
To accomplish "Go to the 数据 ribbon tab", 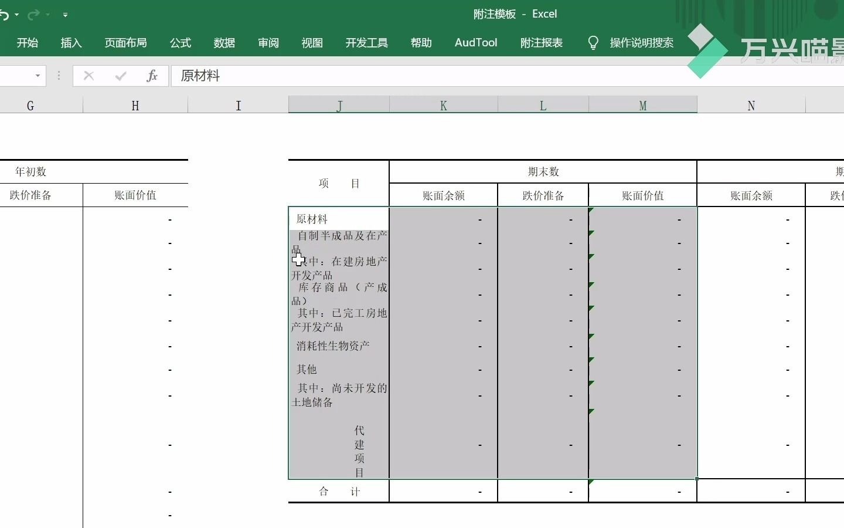I will [x=224, y=43].
